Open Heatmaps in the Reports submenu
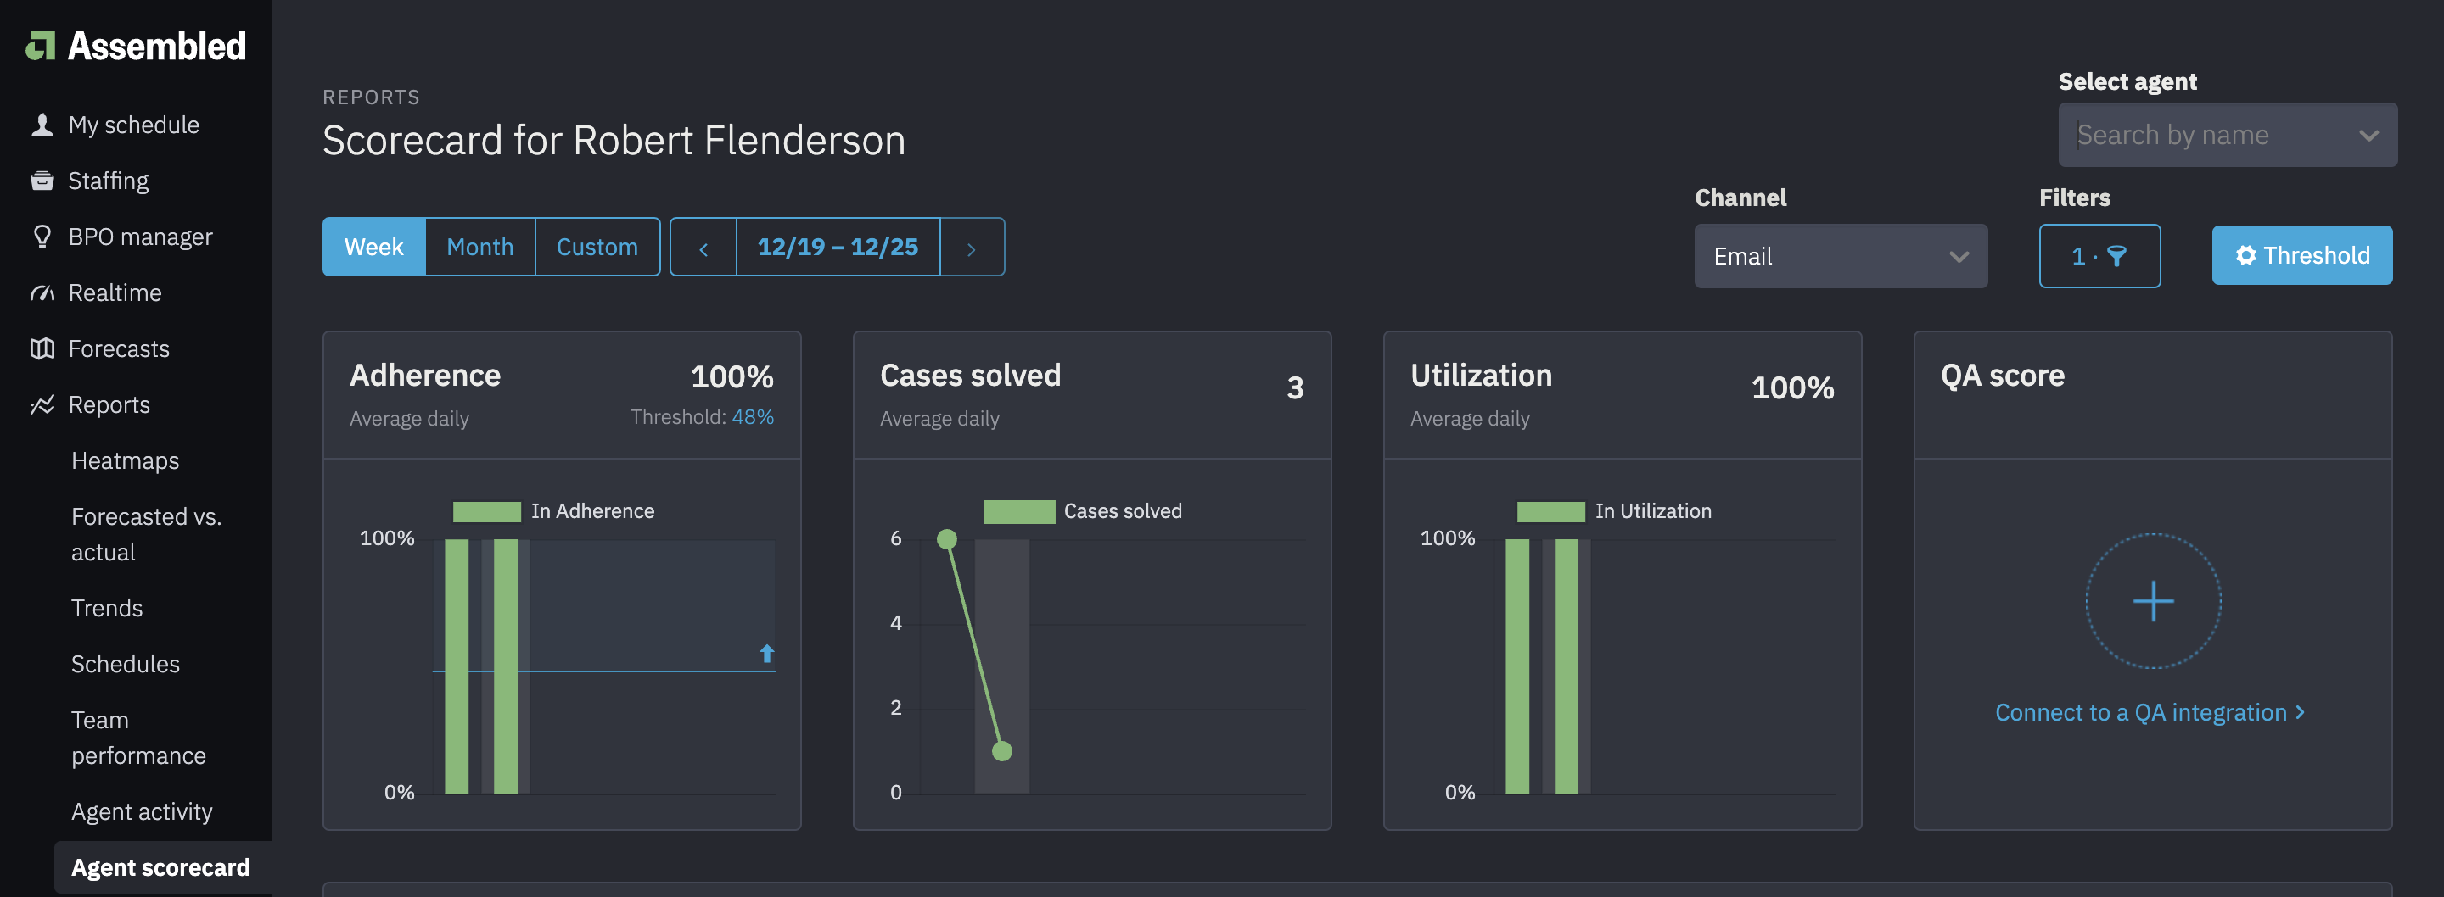Viewport: 2444px width, 897px height. click(x=126, y=461)
